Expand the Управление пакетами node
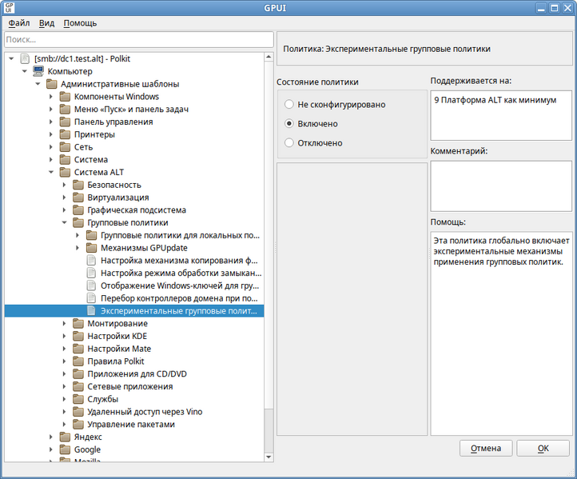This screenshot has width=577, height=479. point(65,424)
